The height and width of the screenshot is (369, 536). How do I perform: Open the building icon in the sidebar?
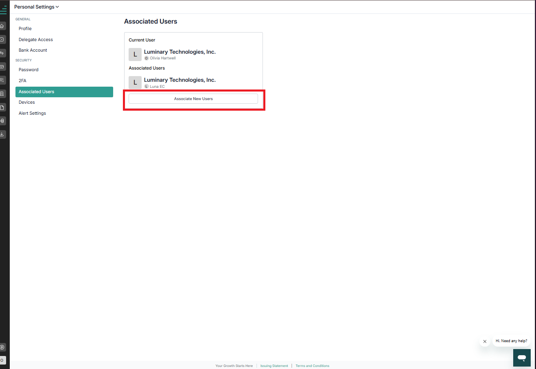click(x=2, y=94)
